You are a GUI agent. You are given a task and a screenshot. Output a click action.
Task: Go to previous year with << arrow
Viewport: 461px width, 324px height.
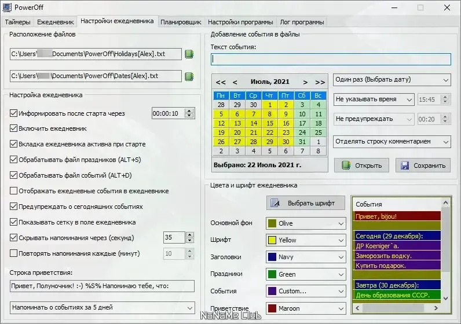coord(221,82)
